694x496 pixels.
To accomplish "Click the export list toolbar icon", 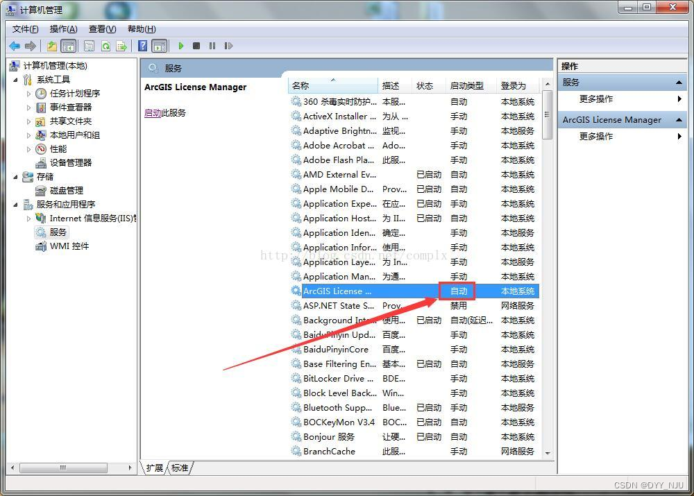I will (x=121, y=46).
